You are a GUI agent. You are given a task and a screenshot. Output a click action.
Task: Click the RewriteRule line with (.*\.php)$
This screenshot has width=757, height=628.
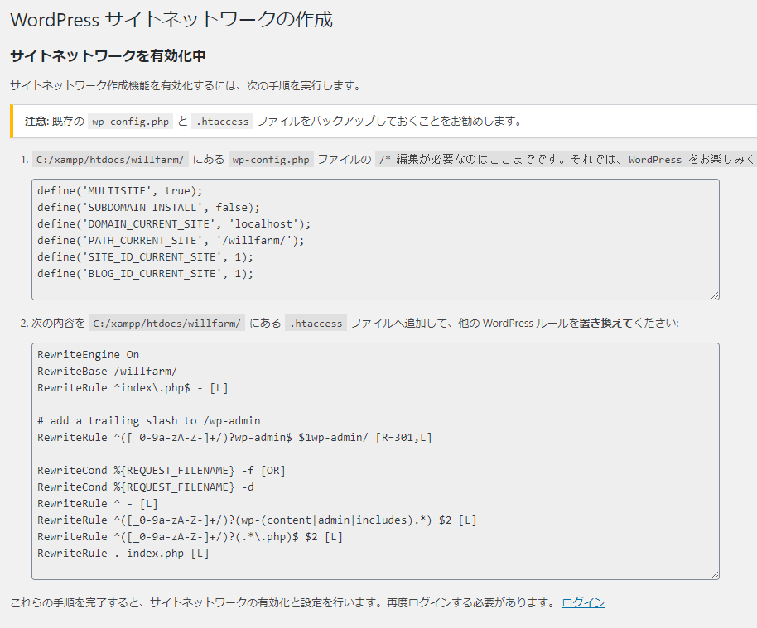point(190,537)
